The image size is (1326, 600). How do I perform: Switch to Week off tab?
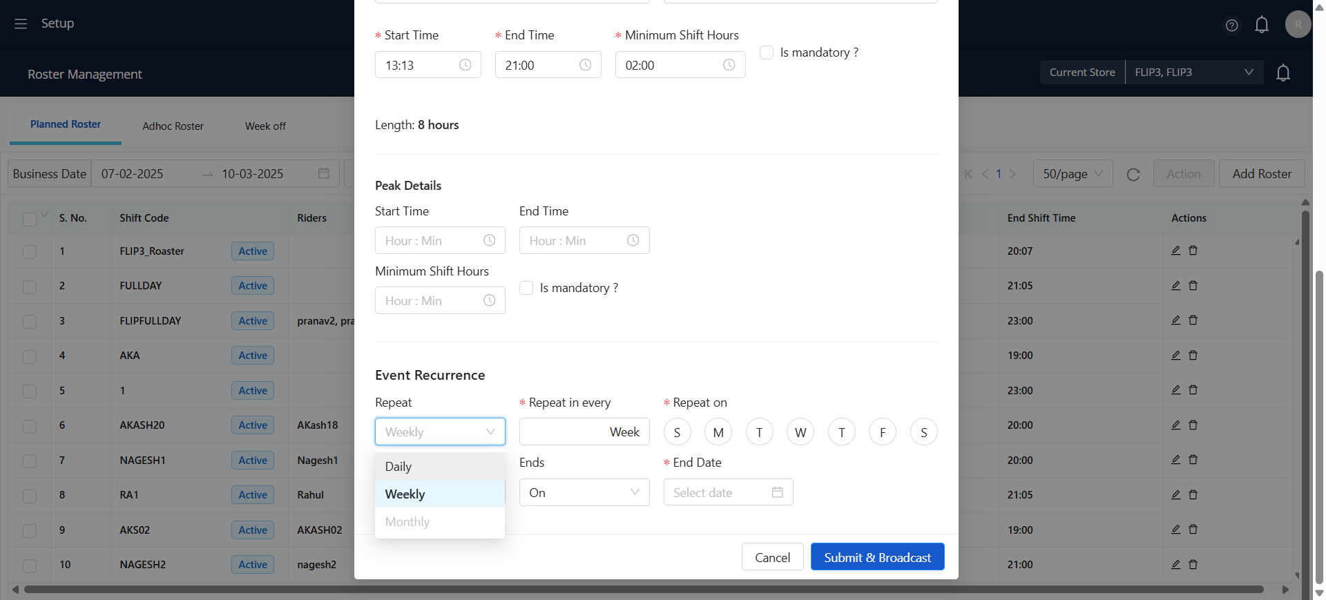(265, 126)
